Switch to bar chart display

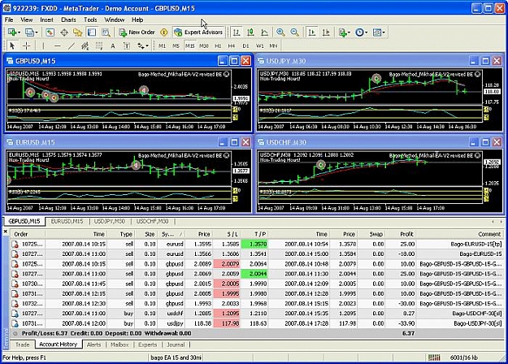(237, 32)
